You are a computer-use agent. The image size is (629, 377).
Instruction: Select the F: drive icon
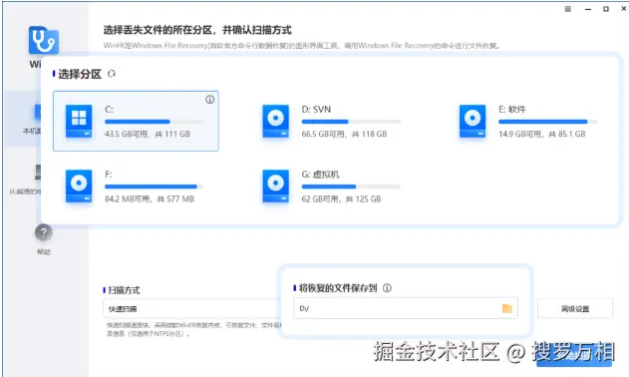[79, 186]
